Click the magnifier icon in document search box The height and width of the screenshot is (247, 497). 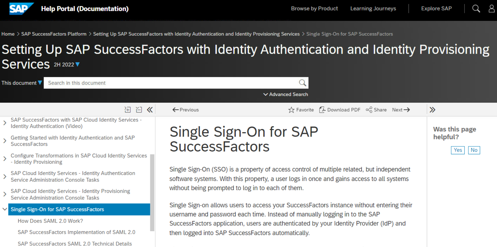[302, 83]
